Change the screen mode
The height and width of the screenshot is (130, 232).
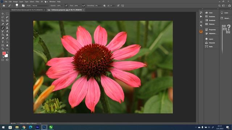click(7, 60)
